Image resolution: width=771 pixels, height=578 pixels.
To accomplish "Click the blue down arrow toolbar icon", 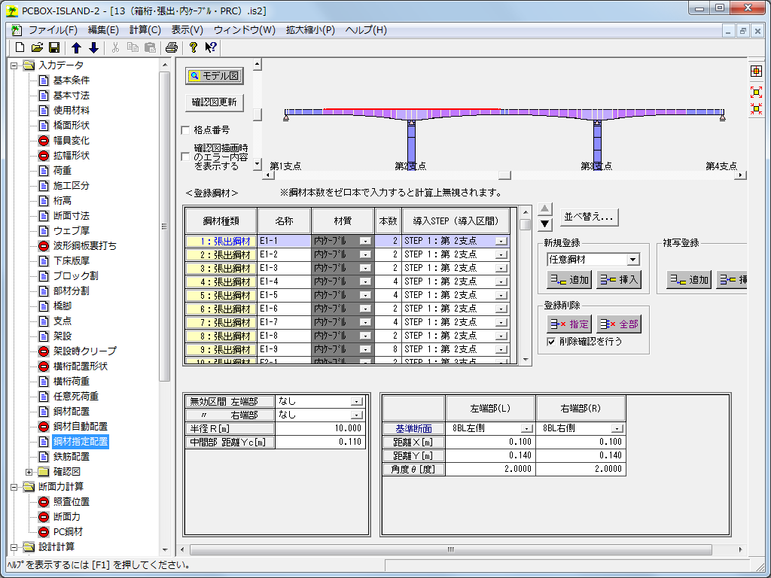I will click(93, 47).
